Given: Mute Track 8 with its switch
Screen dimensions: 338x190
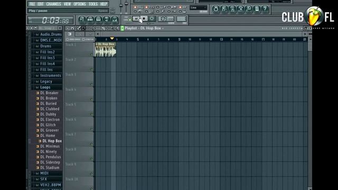Looking at the screenshot, I should pos(91,159).
